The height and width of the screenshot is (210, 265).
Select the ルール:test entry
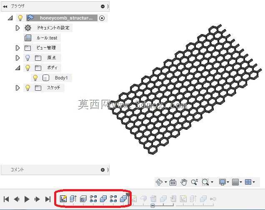[x=47, y=38]
